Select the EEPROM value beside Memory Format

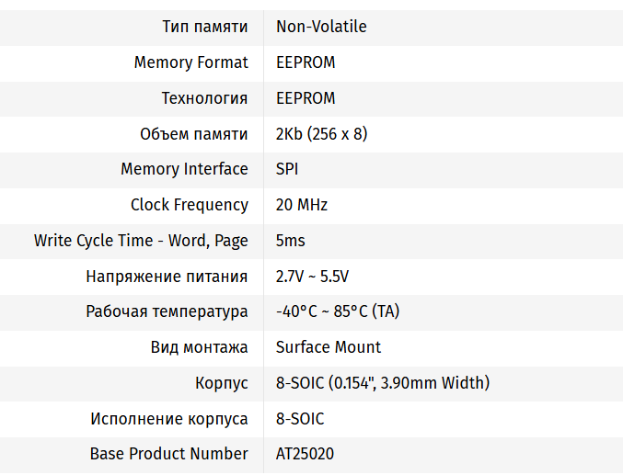pyautogui.click(x=306, y=62)
